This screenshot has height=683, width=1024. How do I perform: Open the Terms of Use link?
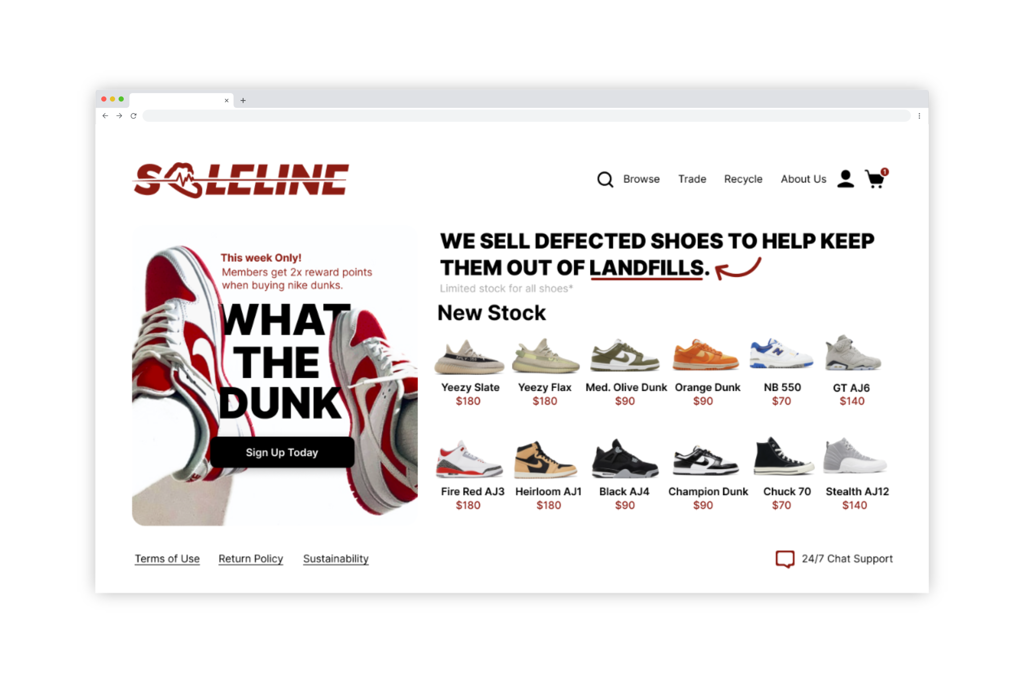(x=167, y=559)
